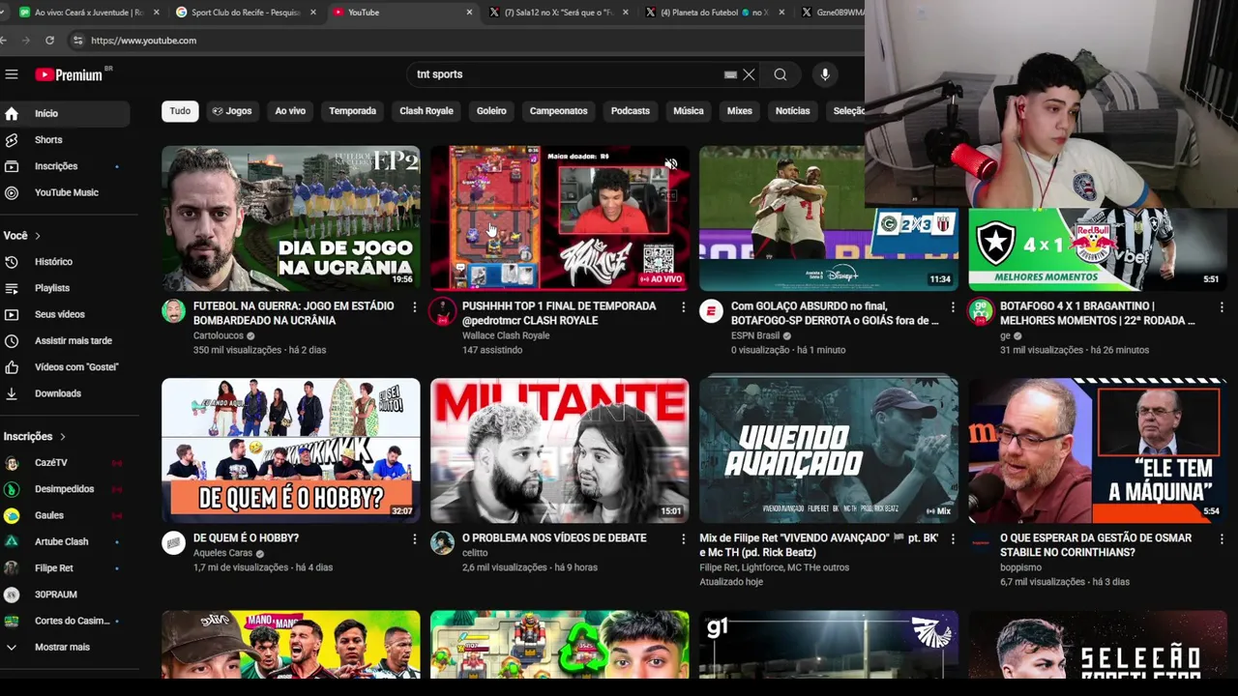Toggle mute on live preview video
1238x696 pixels.
click(x=671, y=164)
